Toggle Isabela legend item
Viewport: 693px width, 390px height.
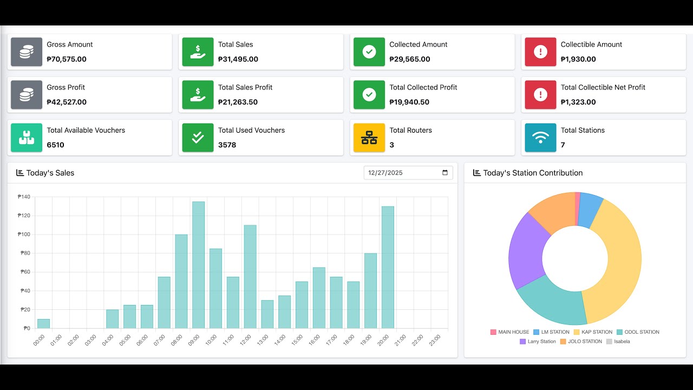coord(618,342)
